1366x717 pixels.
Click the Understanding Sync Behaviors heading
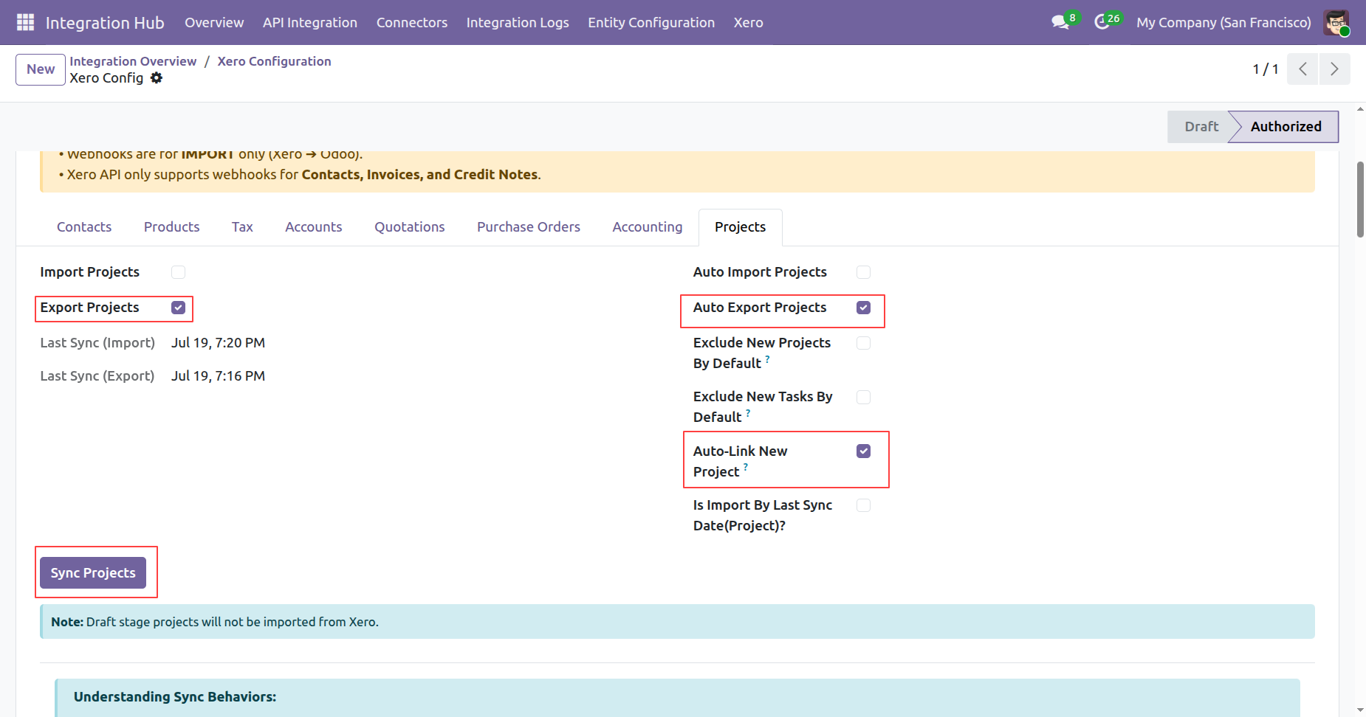point(175,697)
